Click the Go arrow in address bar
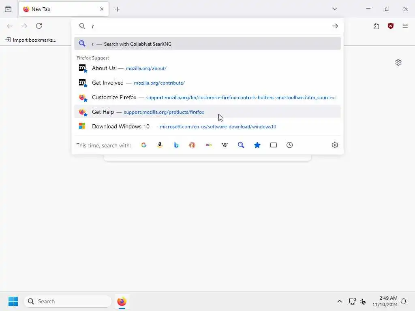 point(335,26)
